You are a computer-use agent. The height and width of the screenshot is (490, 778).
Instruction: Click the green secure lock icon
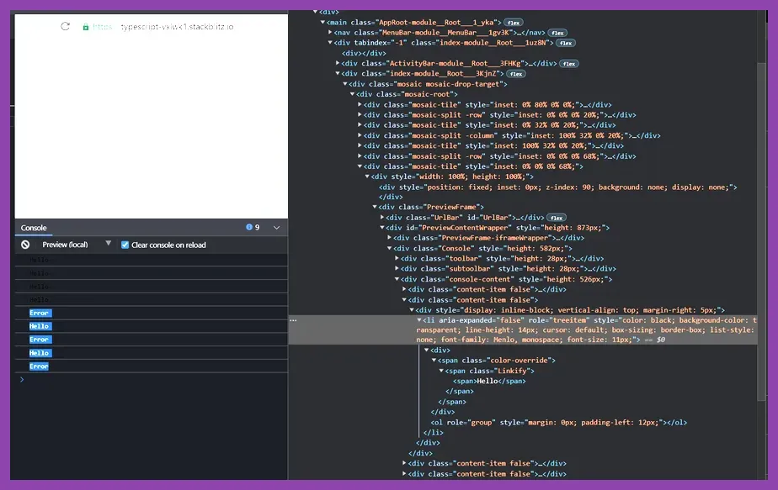86,27
